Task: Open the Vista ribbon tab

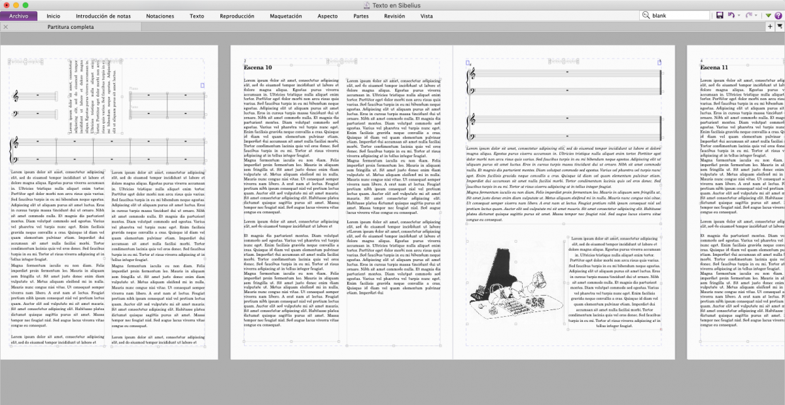Action: [427, 15]
